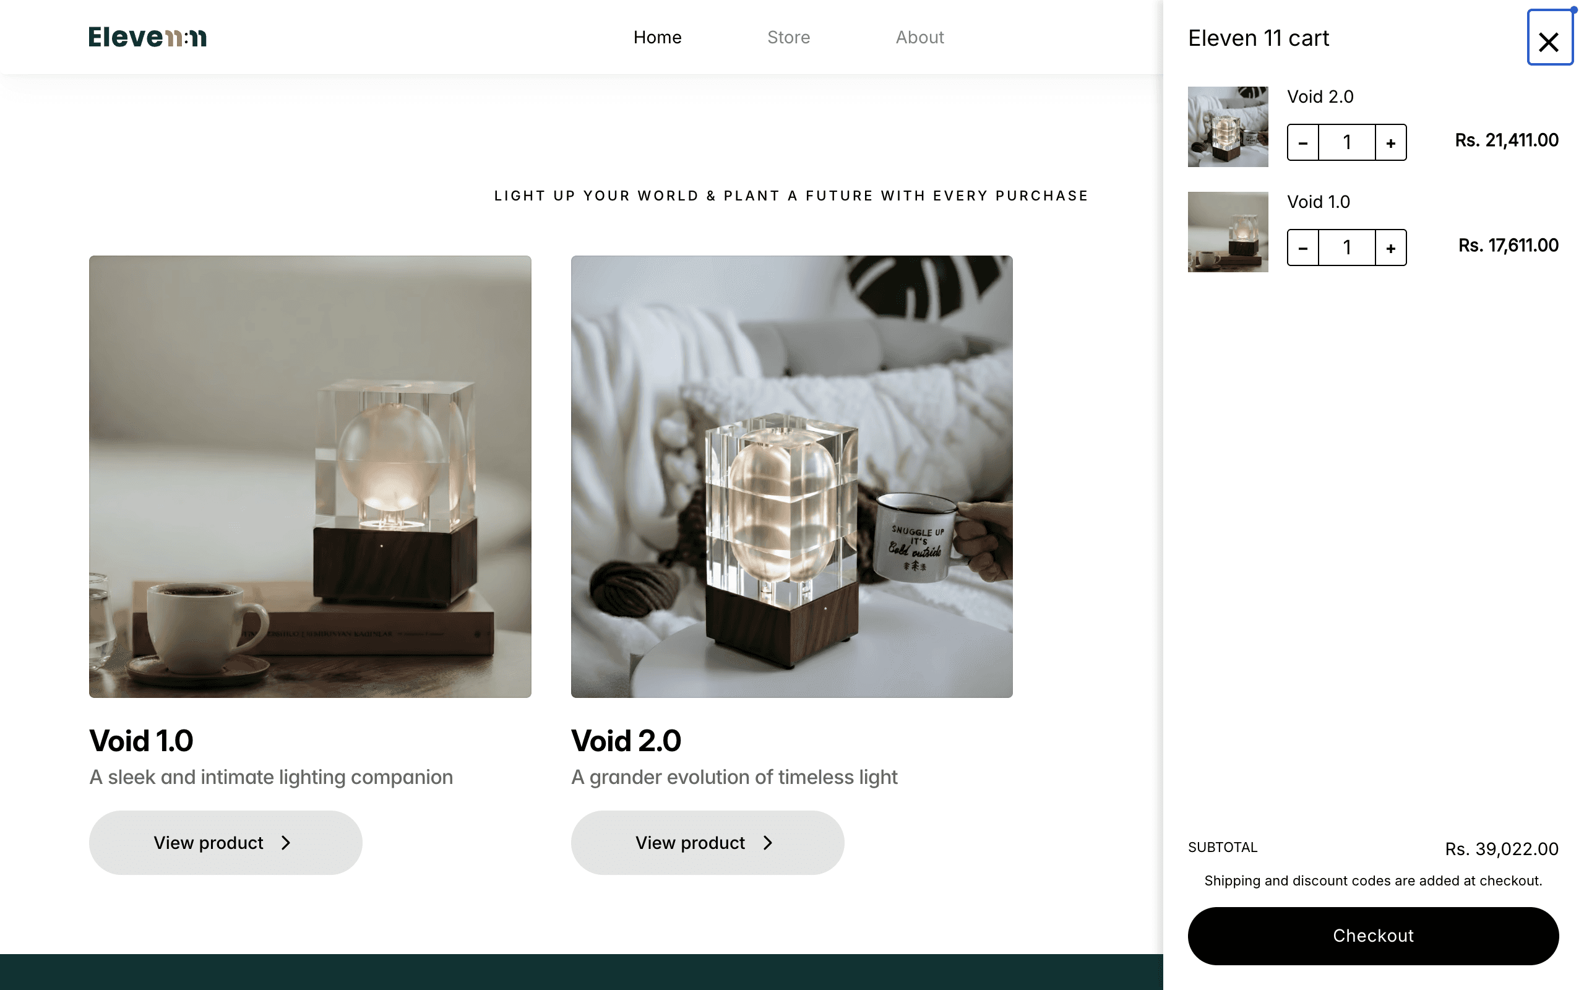Select the Void 1.0 product photo
Viewport: 1584px width, 990px height.
pyautogui.click(x=310, y=476)
